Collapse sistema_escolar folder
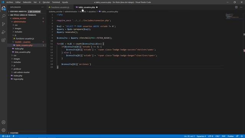Viewport: 245px width, 138px height. (x=27, y=18)
